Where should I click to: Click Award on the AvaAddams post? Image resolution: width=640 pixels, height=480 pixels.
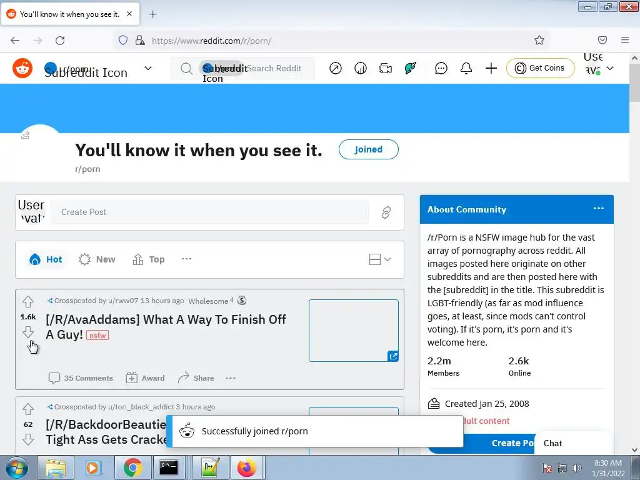(145, 378)
